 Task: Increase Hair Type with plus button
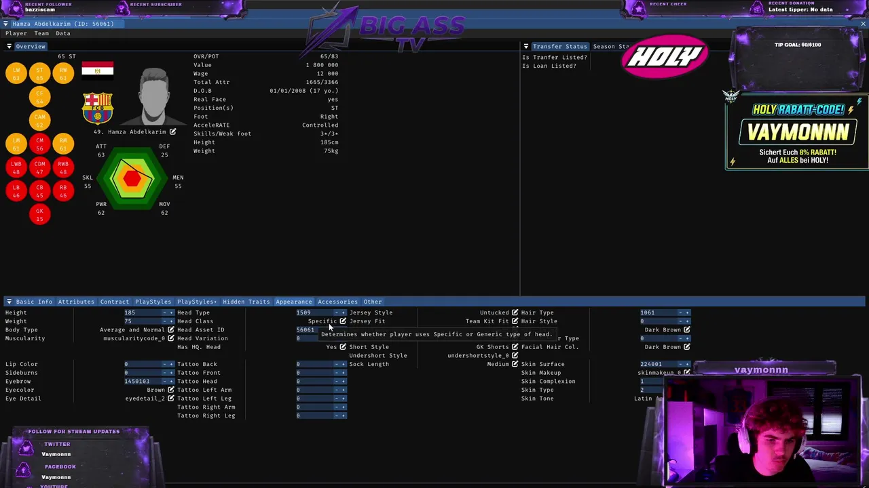click(687, 313)
